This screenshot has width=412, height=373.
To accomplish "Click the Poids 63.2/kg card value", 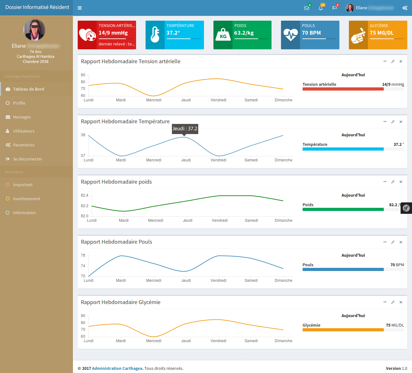I will pos(244,33).
